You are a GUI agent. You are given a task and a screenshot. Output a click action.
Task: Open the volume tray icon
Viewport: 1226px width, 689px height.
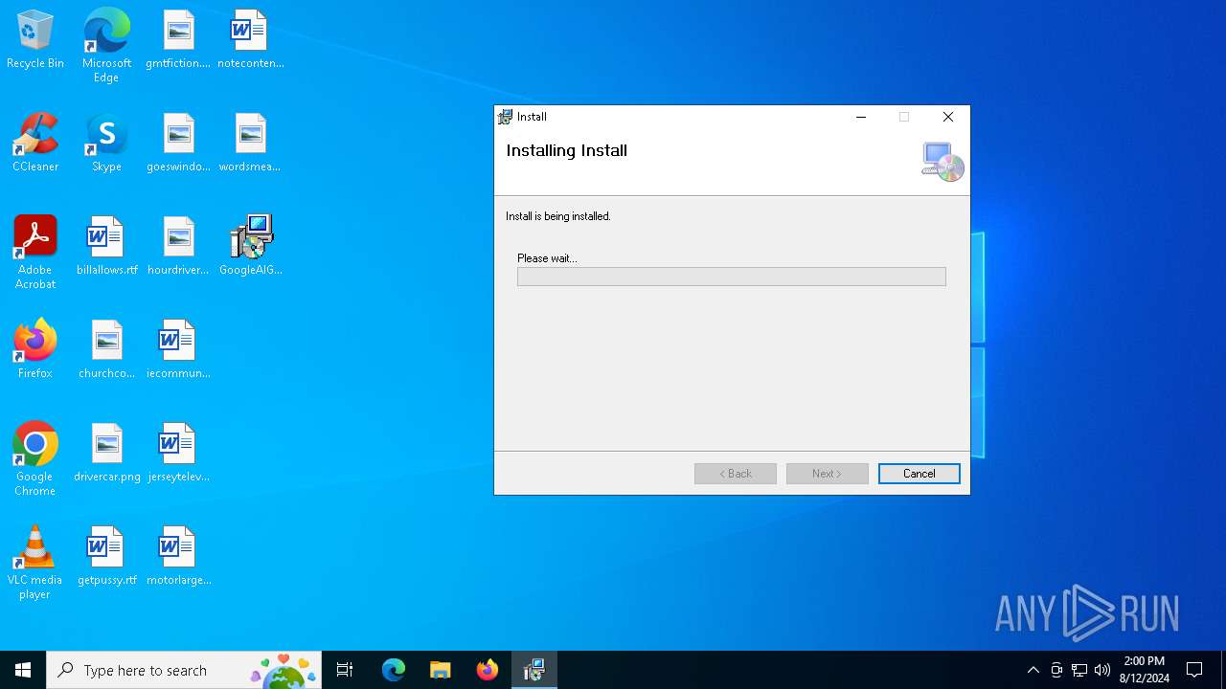(x=1102, y=670)
